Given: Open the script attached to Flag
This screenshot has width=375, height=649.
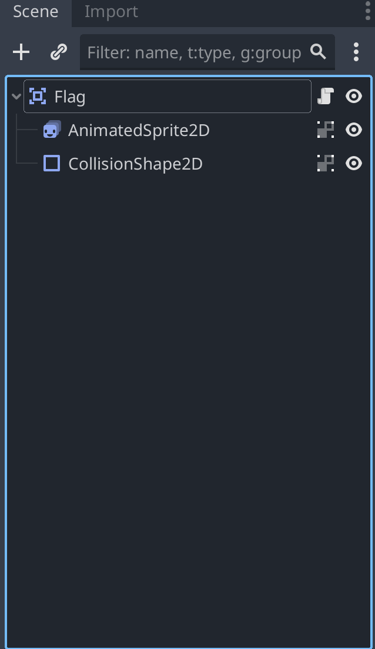Looking at the screenshot, I should click(326, 96).
